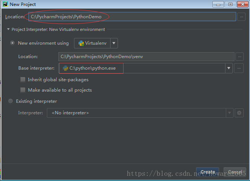Browse for base interpreter executable
This screenshot has width=250, height=181.
tap(239, 68)
